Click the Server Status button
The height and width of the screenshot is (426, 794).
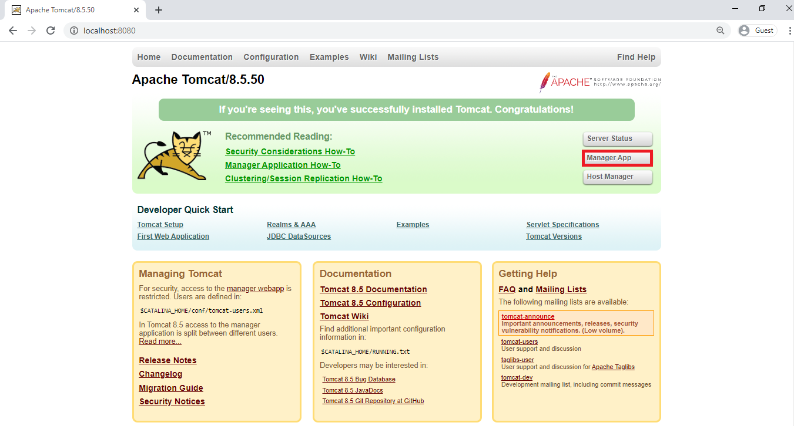click(618, 139)
